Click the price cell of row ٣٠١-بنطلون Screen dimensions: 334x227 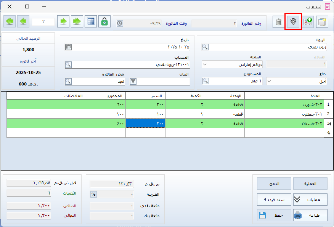point(145,114)
